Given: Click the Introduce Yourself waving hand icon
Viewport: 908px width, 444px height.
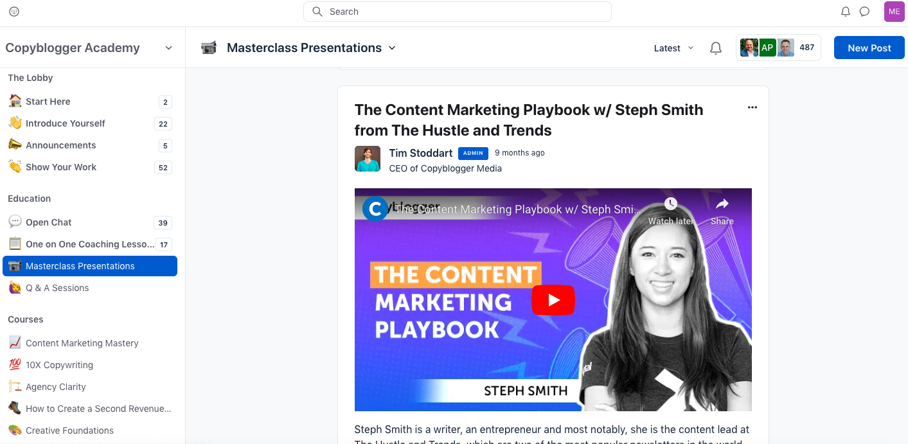Looking at the screenshot, I should pos(15,123).
